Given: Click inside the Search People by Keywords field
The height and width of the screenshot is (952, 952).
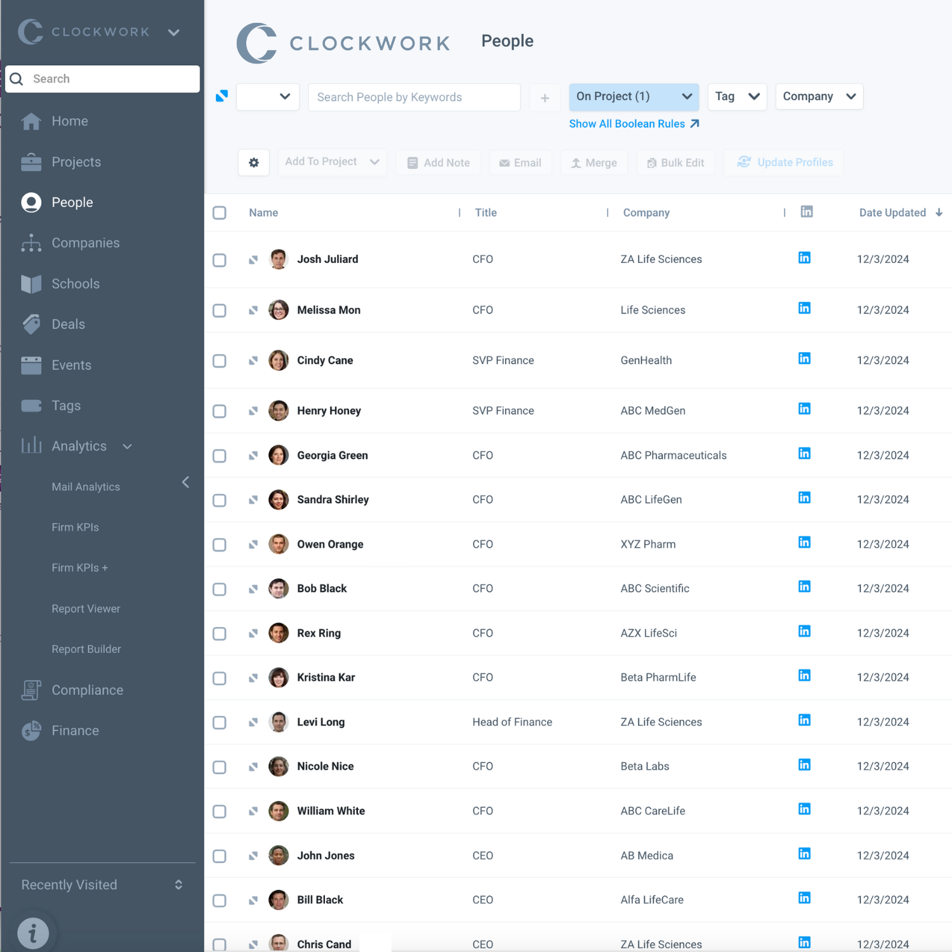Looking at the screenshot, I should click(x=413, y=96).
